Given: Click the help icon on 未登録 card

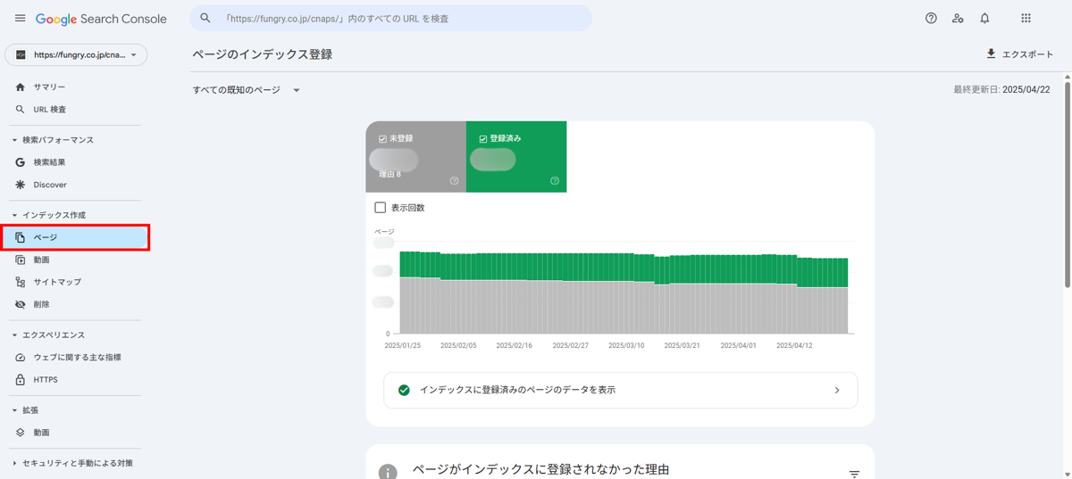Looking at the screenshot, I should [454, 181].
